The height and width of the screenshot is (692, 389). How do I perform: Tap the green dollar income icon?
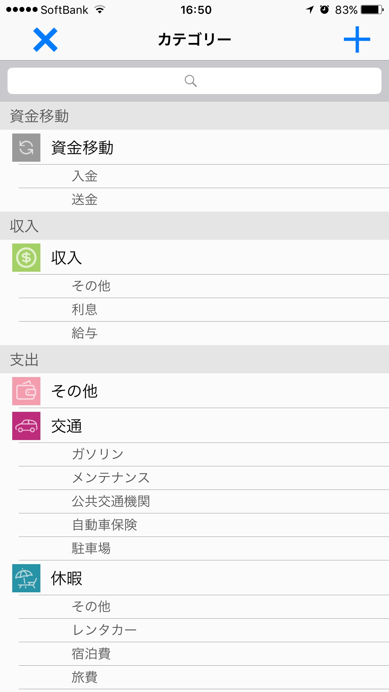[x=26, y=258]
